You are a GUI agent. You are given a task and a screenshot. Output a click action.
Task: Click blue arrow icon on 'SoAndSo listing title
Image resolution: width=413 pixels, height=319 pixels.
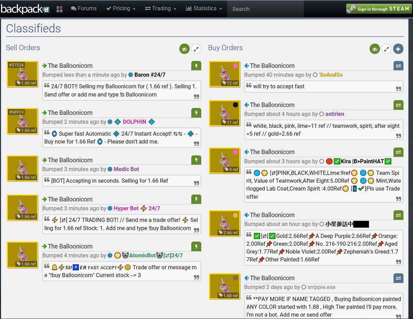coord(247,66)
